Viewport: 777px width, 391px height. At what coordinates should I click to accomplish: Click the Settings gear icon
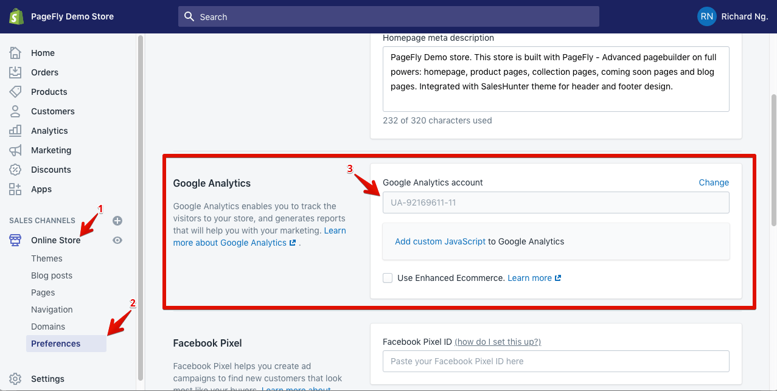click(x=15, y=379)
